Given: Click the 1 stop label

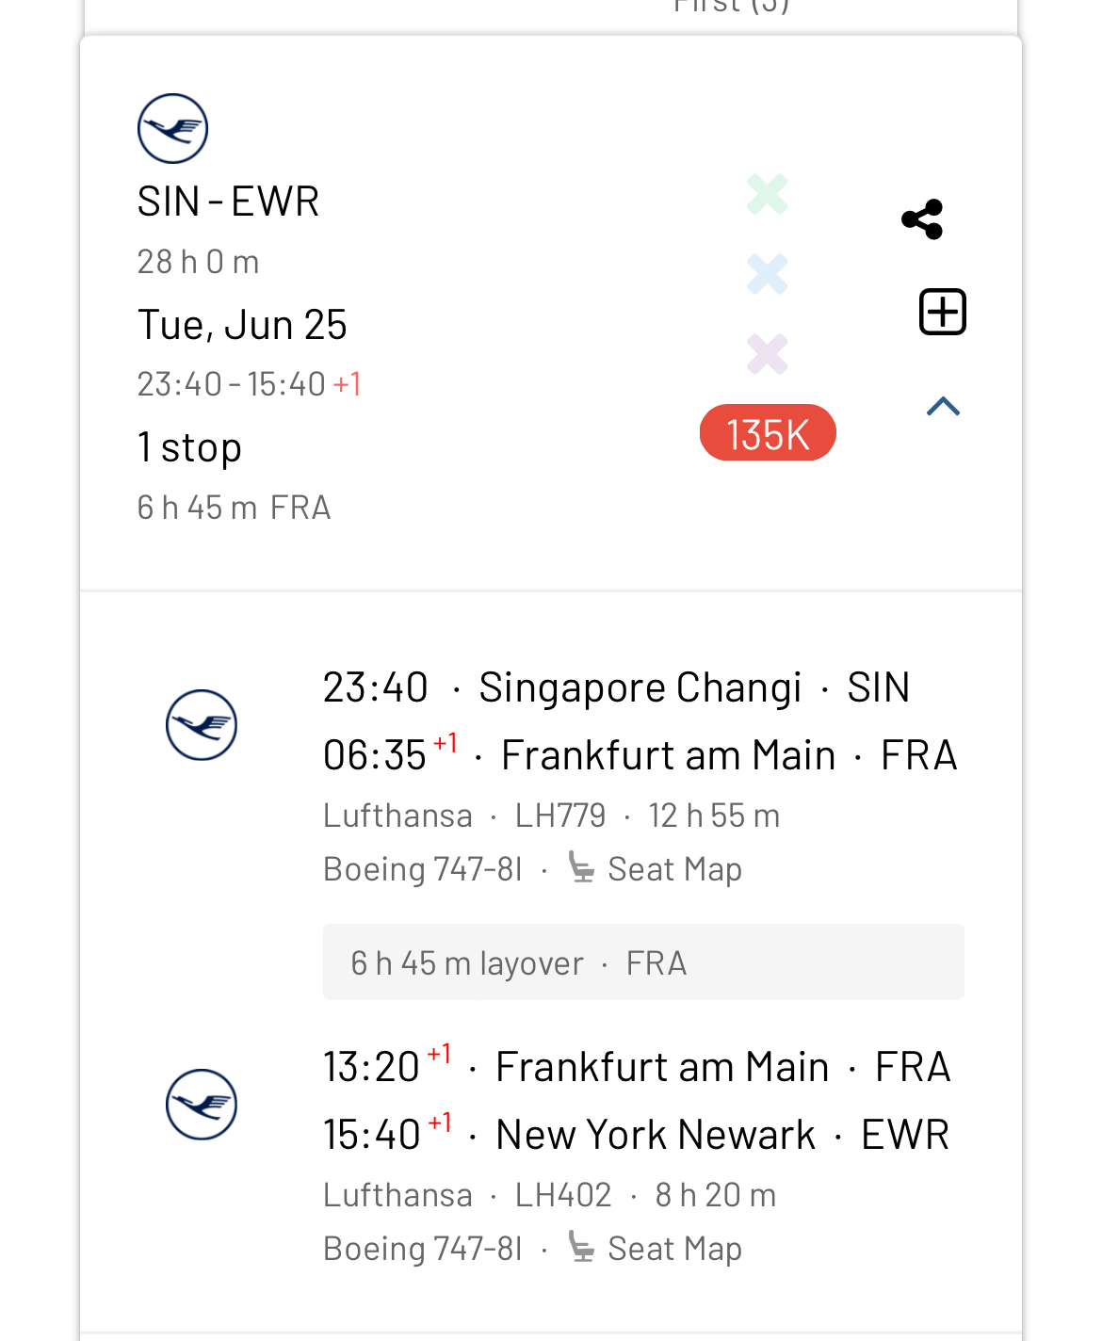Looking at the screenshot, I should coord(189,447).
